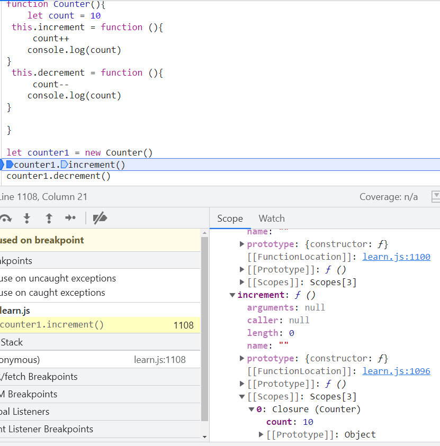Screen dimensions: 440x446
Task: Collapse the increment function in Scope panel
Action: tap(233, 295)
